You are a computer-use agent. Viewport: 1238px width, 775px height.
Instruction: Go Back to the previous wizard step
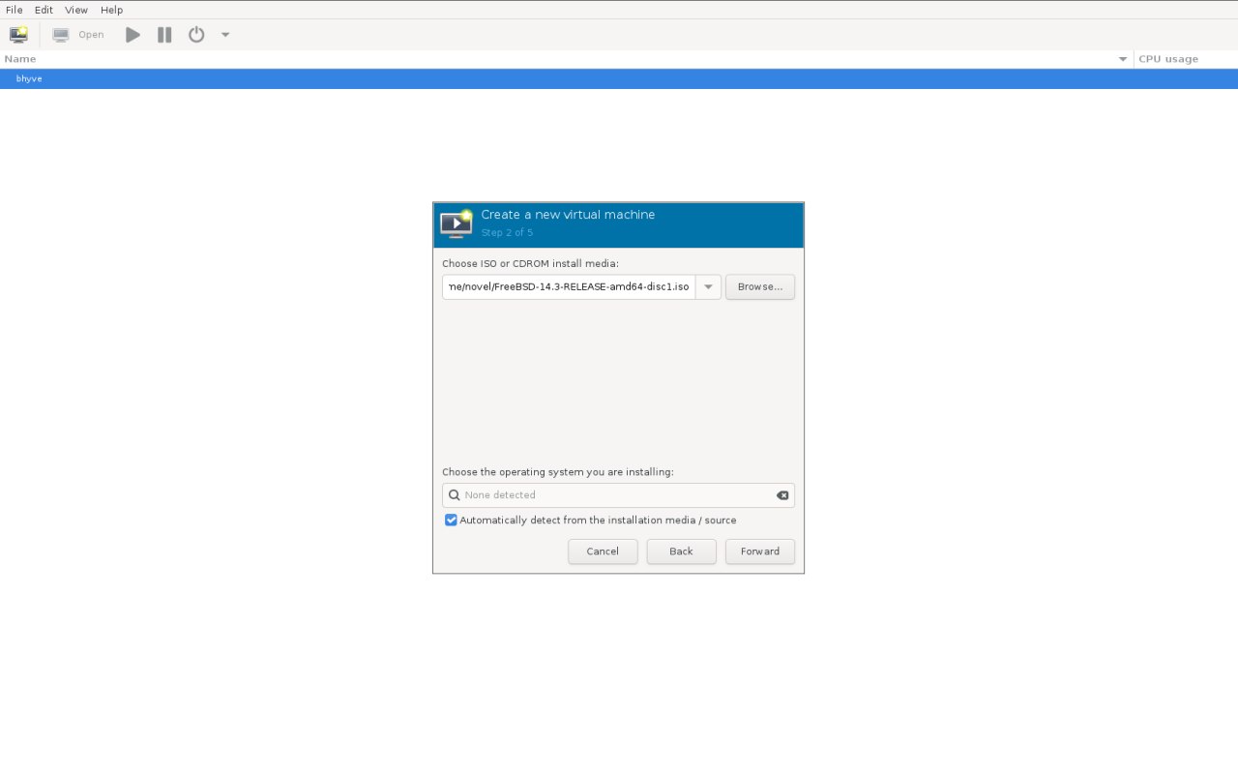coord(681,551)
